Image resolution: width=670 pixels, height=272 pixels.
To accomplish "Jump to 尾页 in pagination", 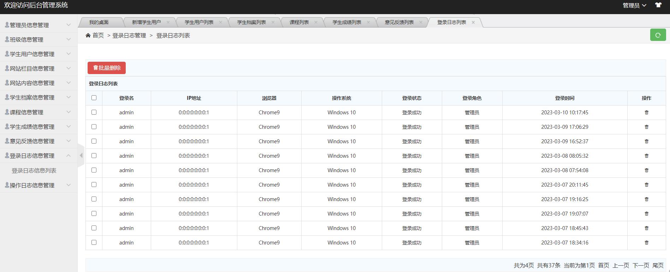I will click(658, 265).
